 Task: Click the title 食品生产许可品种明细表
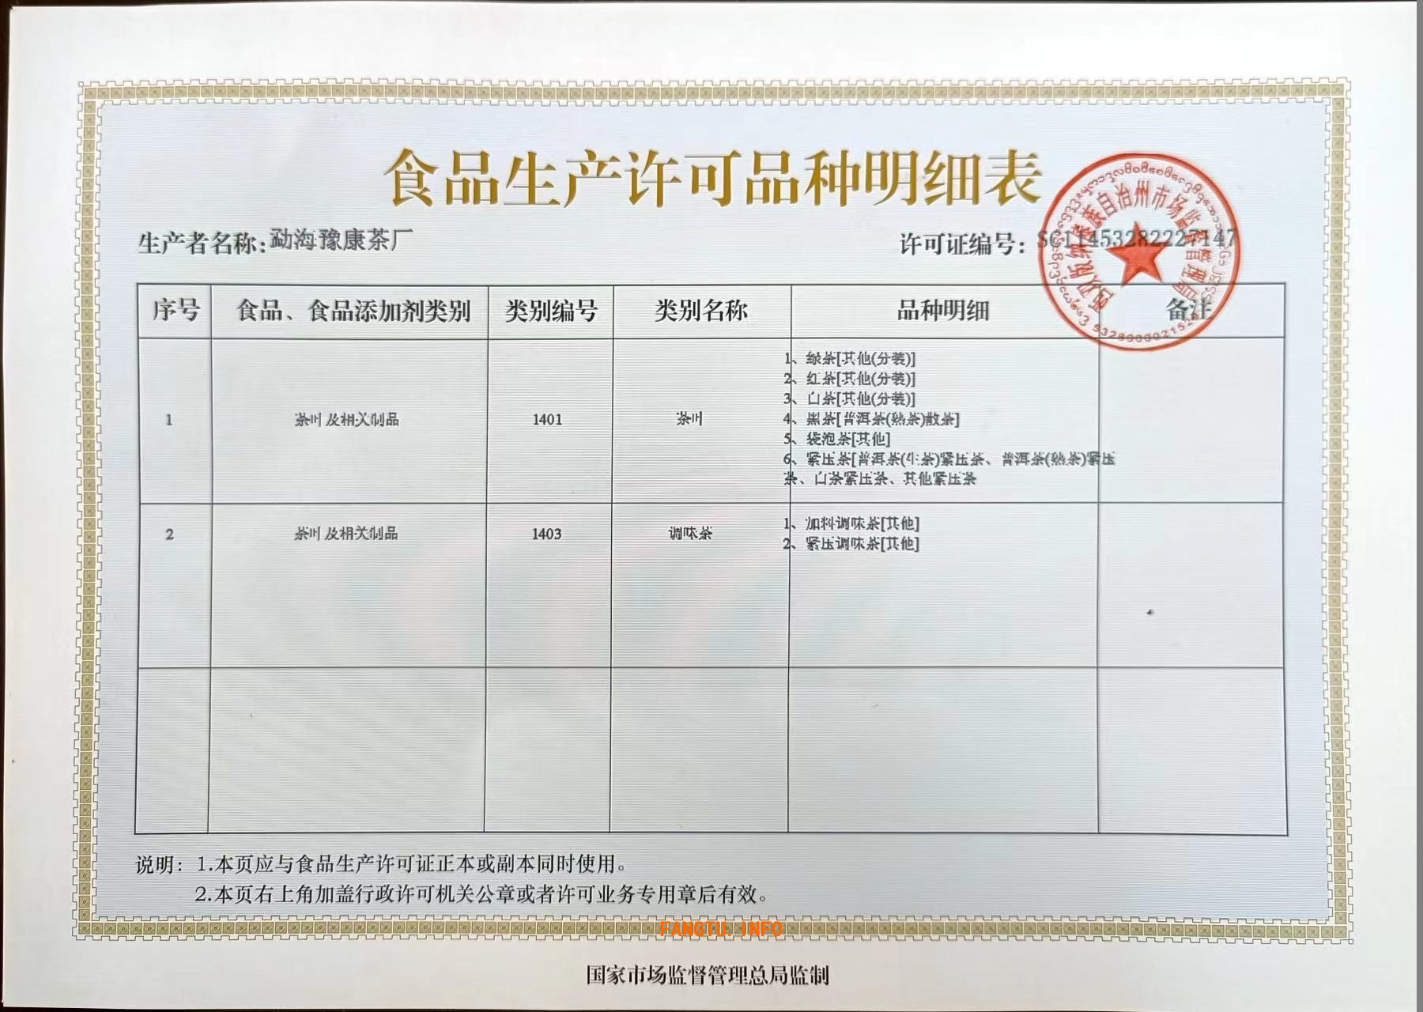click(x=712, y=179)
